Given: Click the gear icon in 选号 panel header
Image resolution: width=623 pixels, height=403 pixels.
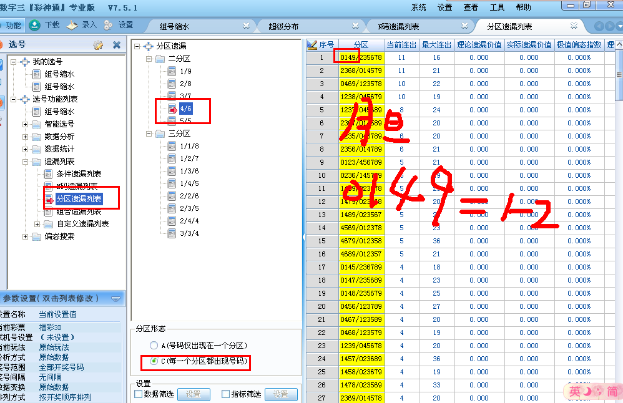Looking at the screenshot, I should [x=98, y=45].
